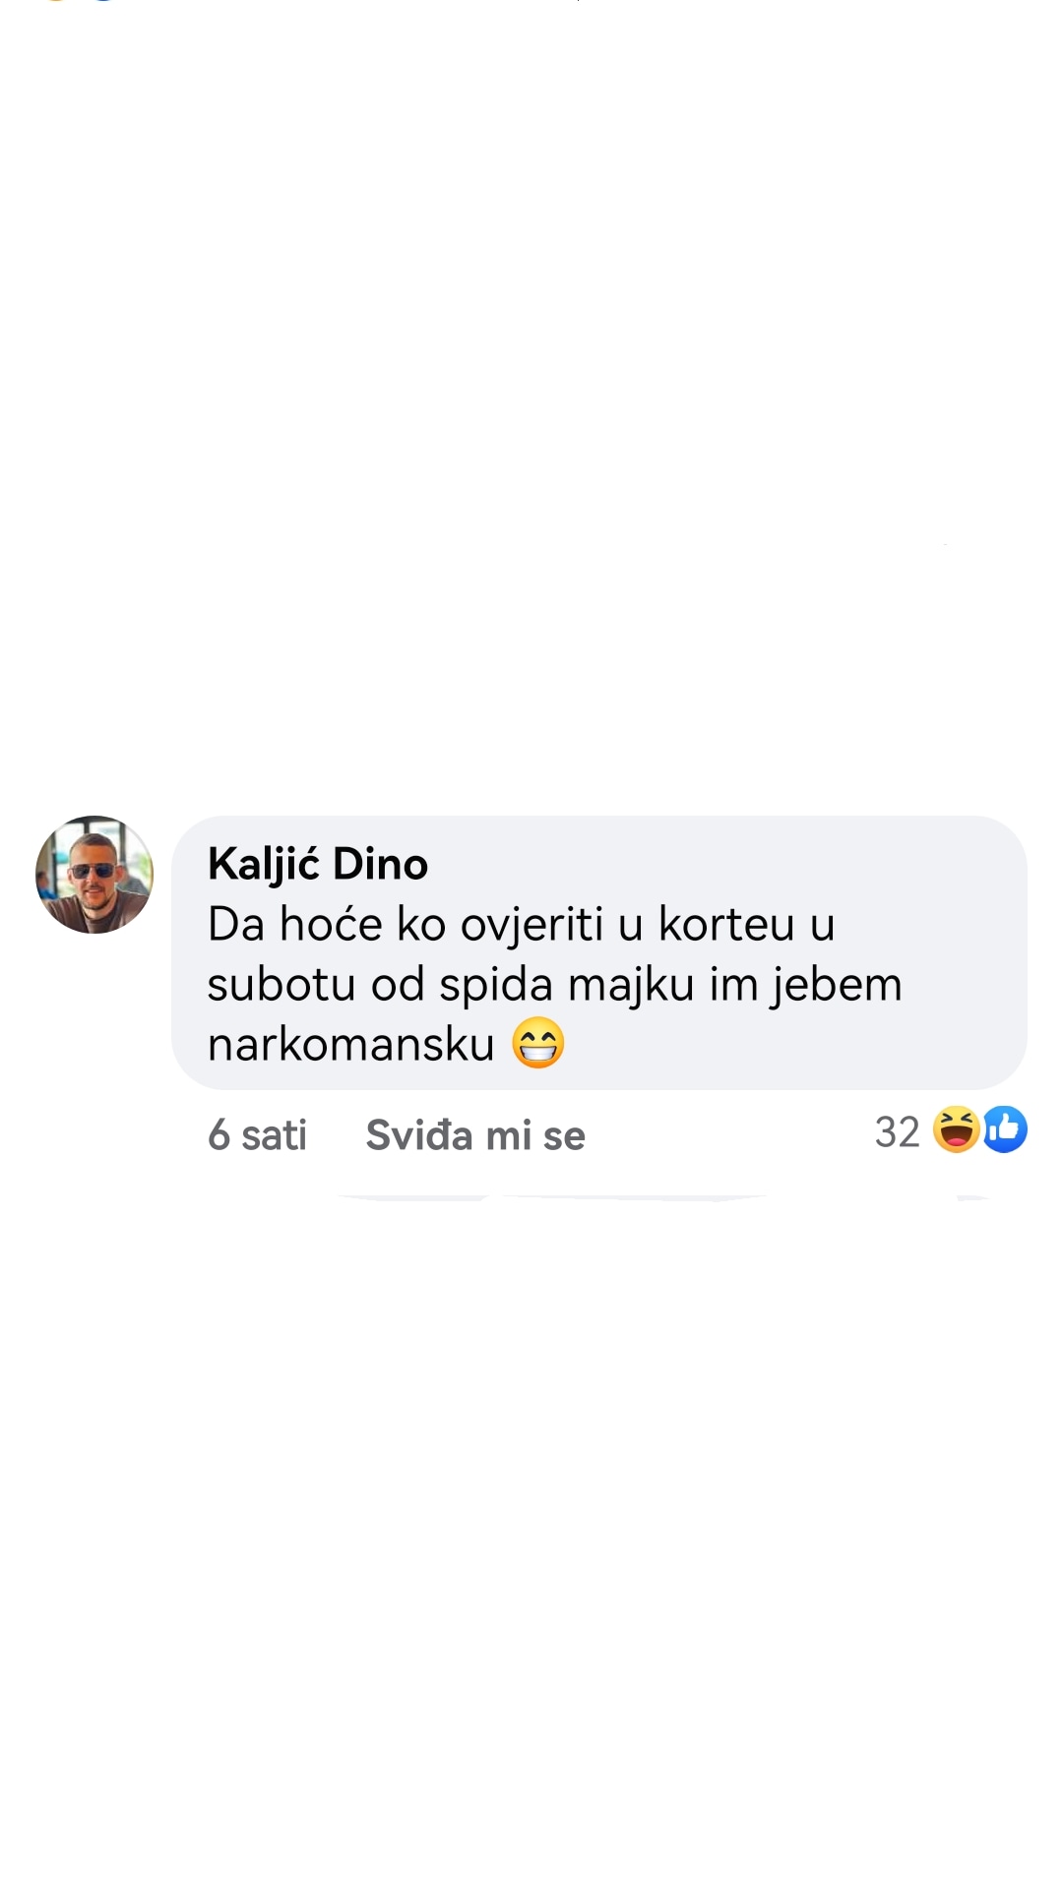Click the yellow partial reaction icon at top edge
This screenshot has height=1889, width=1063.
56,1
